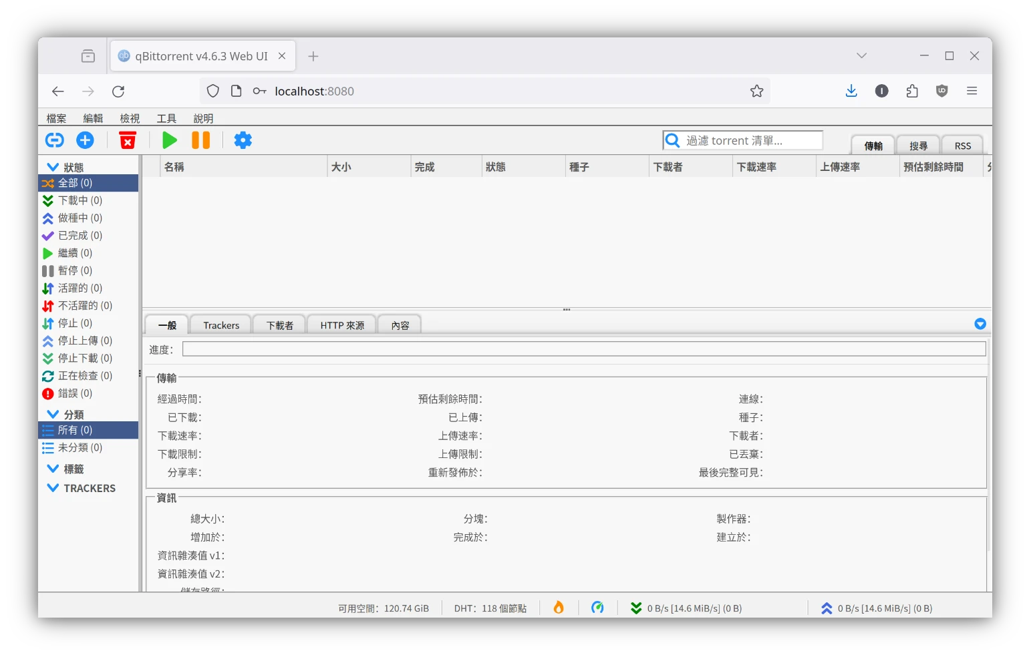Switch to the Trackers tab

tap(220, 325)
